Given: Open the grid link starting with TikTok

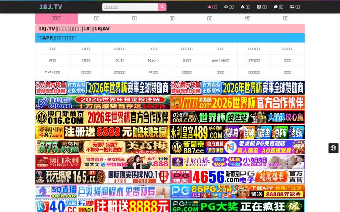Looking at the screenshot, I should [x=52, y=72].
